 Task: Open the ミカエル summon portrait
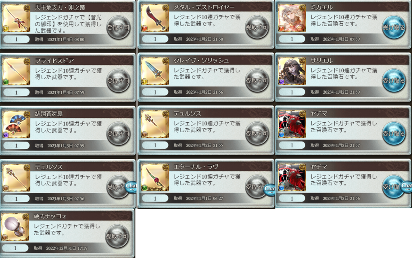(x=292, y=18)
